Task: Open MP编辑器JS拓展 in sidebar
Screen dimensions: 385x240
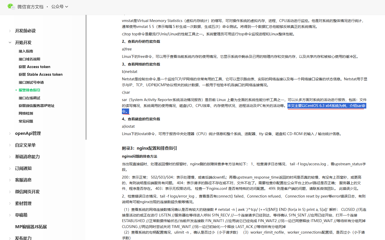Action: [x=31, y=227]
